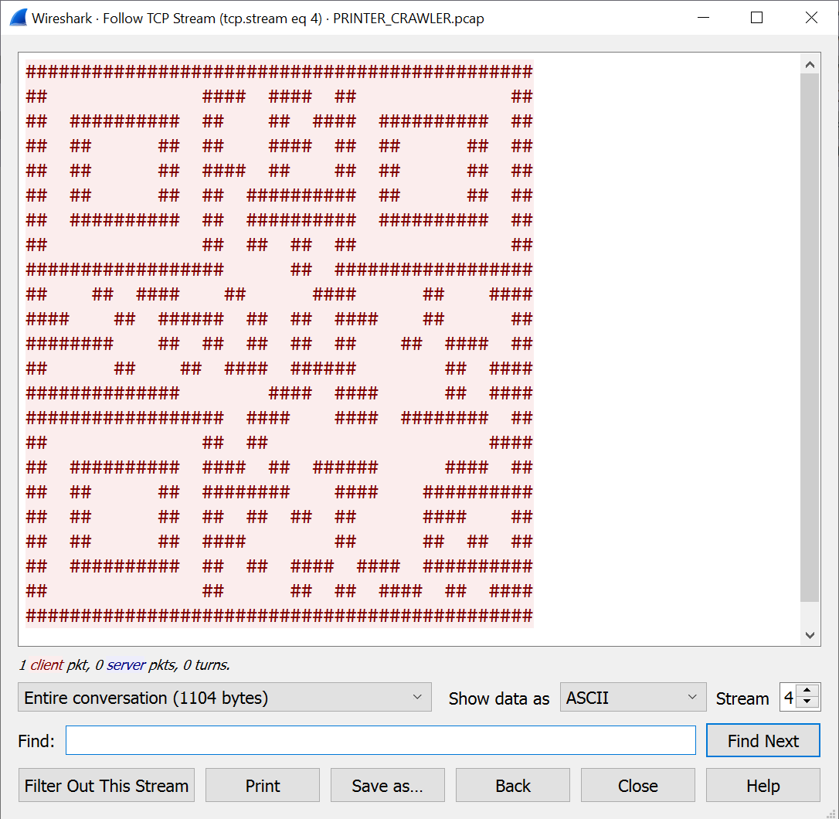Image resolution: width=839 pixels, height=819 pixels.
Task: Click the scrollbar down arrow
Action: click(810, 634)
